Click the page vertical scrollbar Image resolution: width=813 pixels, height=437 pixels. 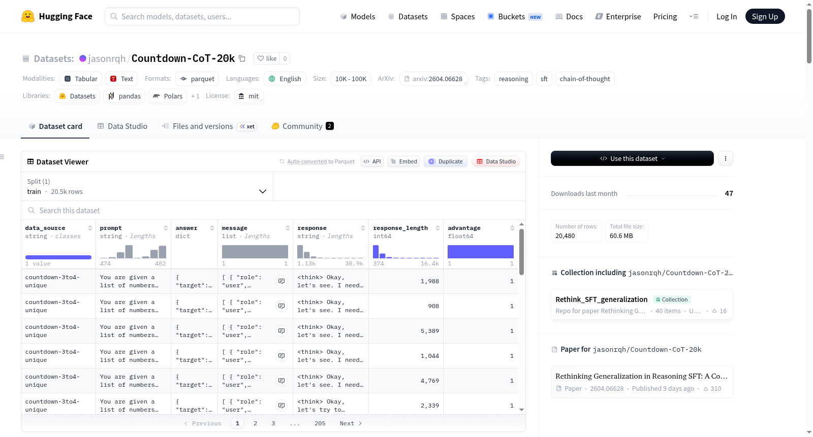[809, 36]
